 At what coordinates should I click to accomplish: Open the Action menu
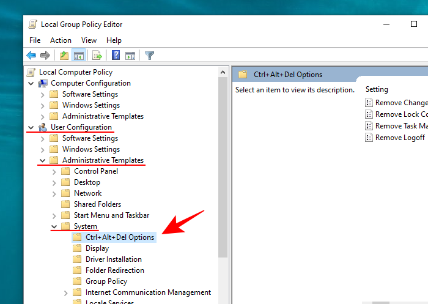tap(61, 40)
